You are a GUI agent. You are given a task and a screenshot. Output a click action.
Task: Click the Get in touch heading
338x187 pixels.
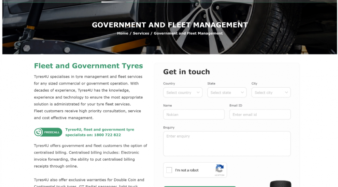[x=187, y=72]
